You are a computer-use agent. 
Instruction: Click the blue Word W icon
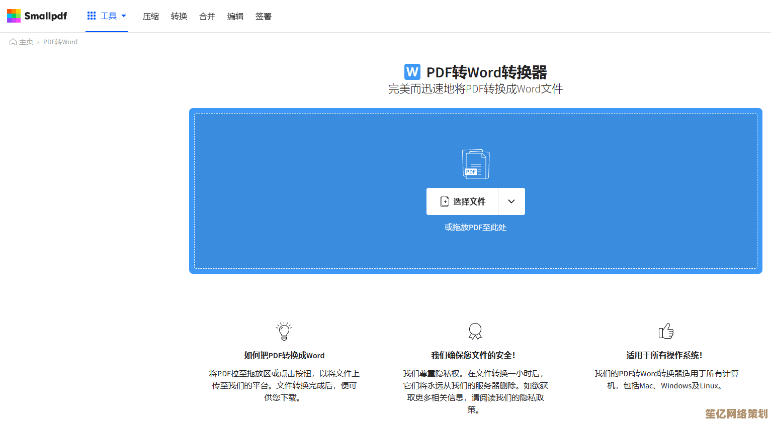412,72
